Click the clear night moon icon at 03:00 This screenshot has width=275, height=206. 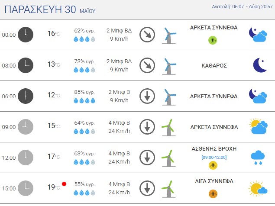coord(260,65)
